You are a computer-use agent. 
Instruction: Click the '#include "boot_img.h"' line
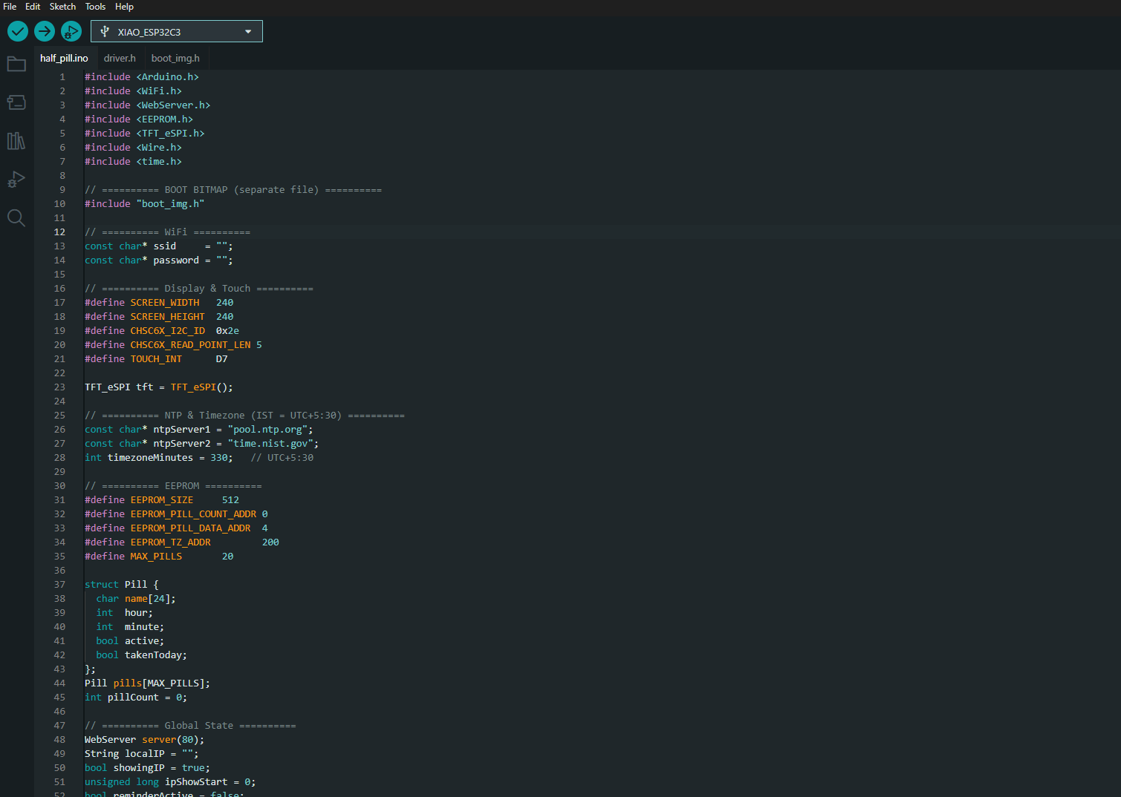pos(145,204)
